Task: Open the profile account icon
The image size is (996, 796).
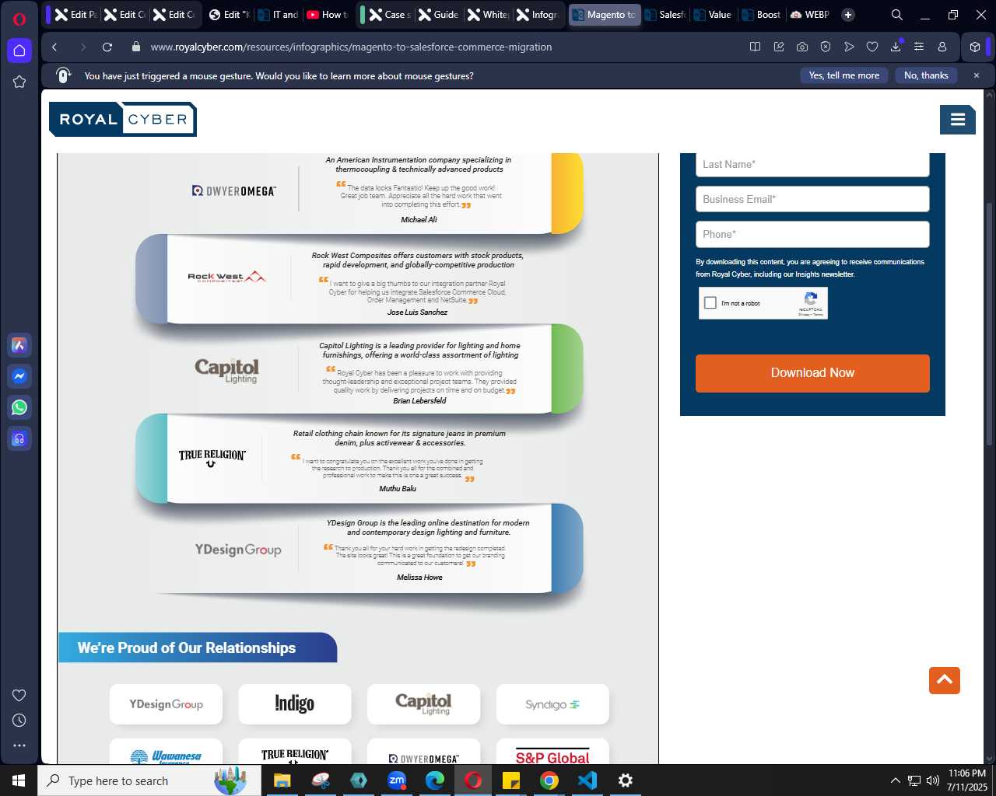Action: click(x=942, y=47)
